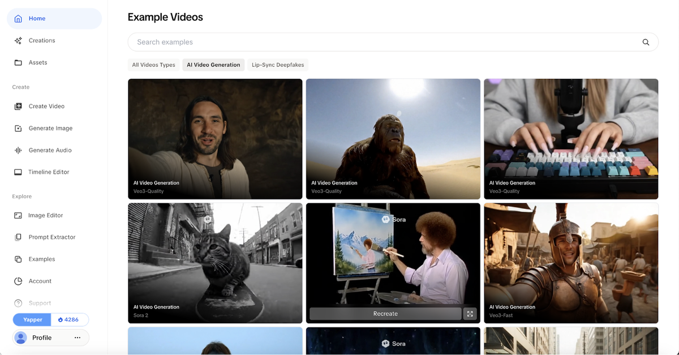Open the Profile options ellipsis menu

pos(76,337)
